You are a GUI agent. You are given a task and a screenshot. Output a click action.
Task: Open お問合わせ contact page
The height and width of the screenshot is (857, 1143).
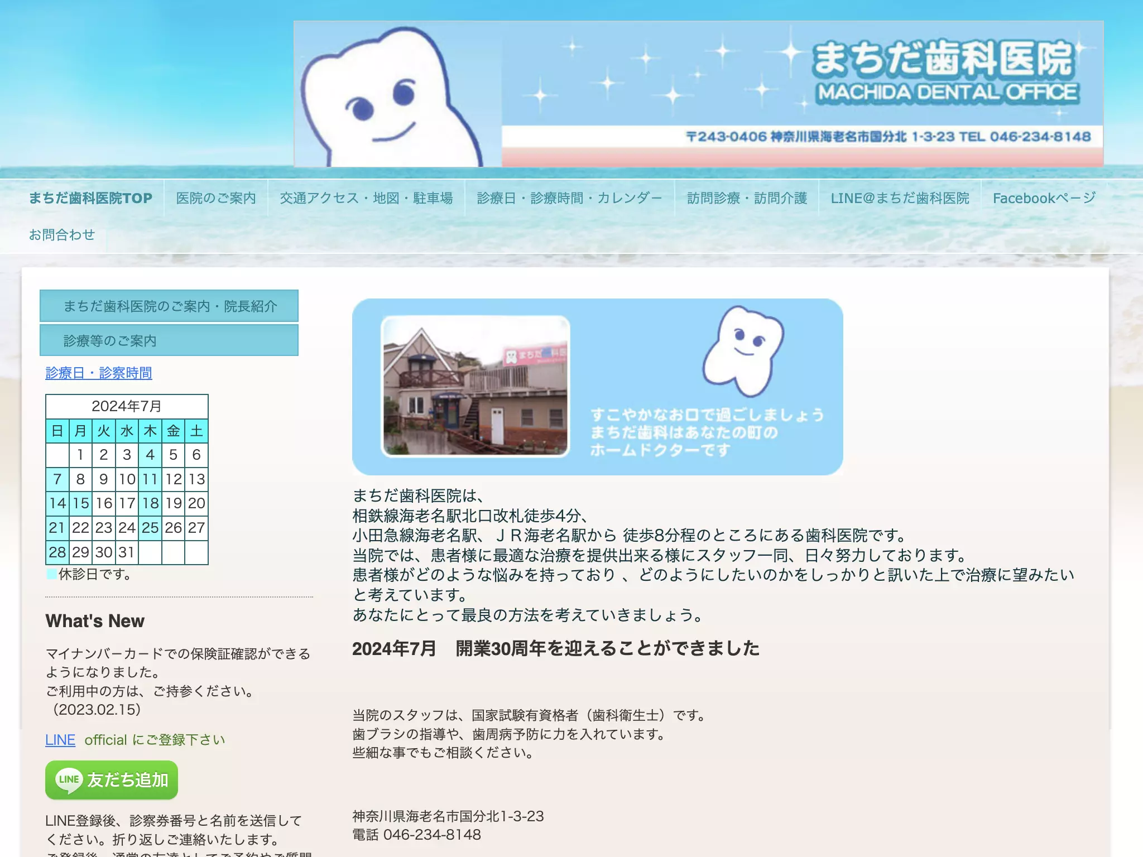tap(62, 235)
